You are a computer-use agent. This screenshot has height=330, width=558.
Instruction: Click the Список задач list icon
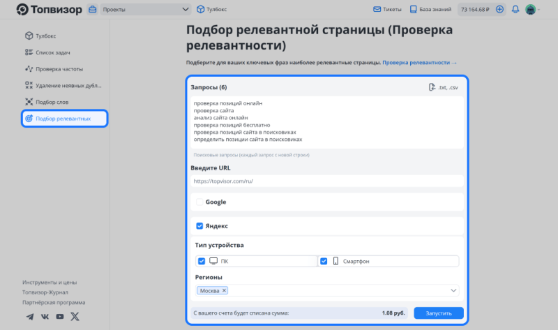[29, 52]
